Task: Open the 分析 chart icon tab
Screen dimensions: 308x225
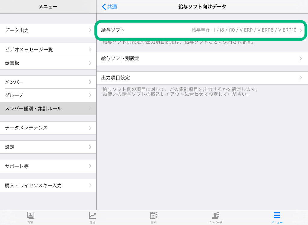Action: [x=92, y=215]
